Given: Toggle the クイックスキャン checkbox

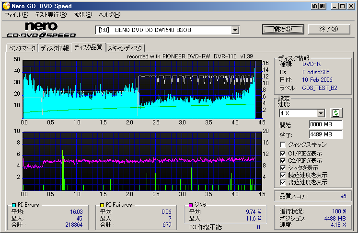Looking at the screenshot, I should (x=283, y=144).
